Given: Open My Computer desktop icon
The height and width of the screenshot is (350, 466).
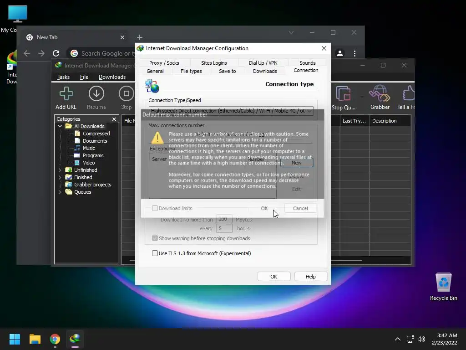Looking at the screenshot, I should [x=17, y=14].
